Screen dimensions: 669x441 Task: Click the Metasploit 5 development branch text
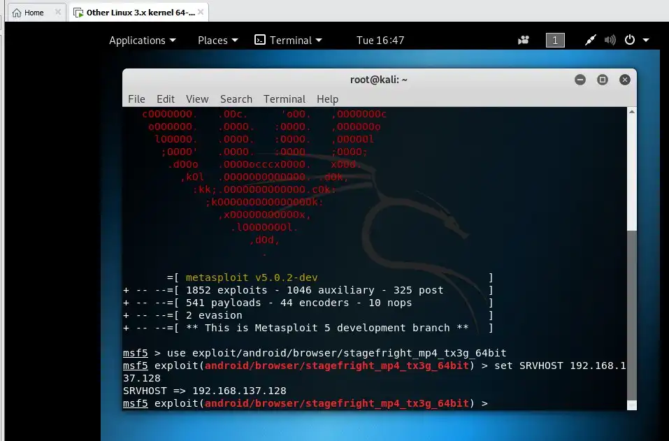tap(327, 328)
